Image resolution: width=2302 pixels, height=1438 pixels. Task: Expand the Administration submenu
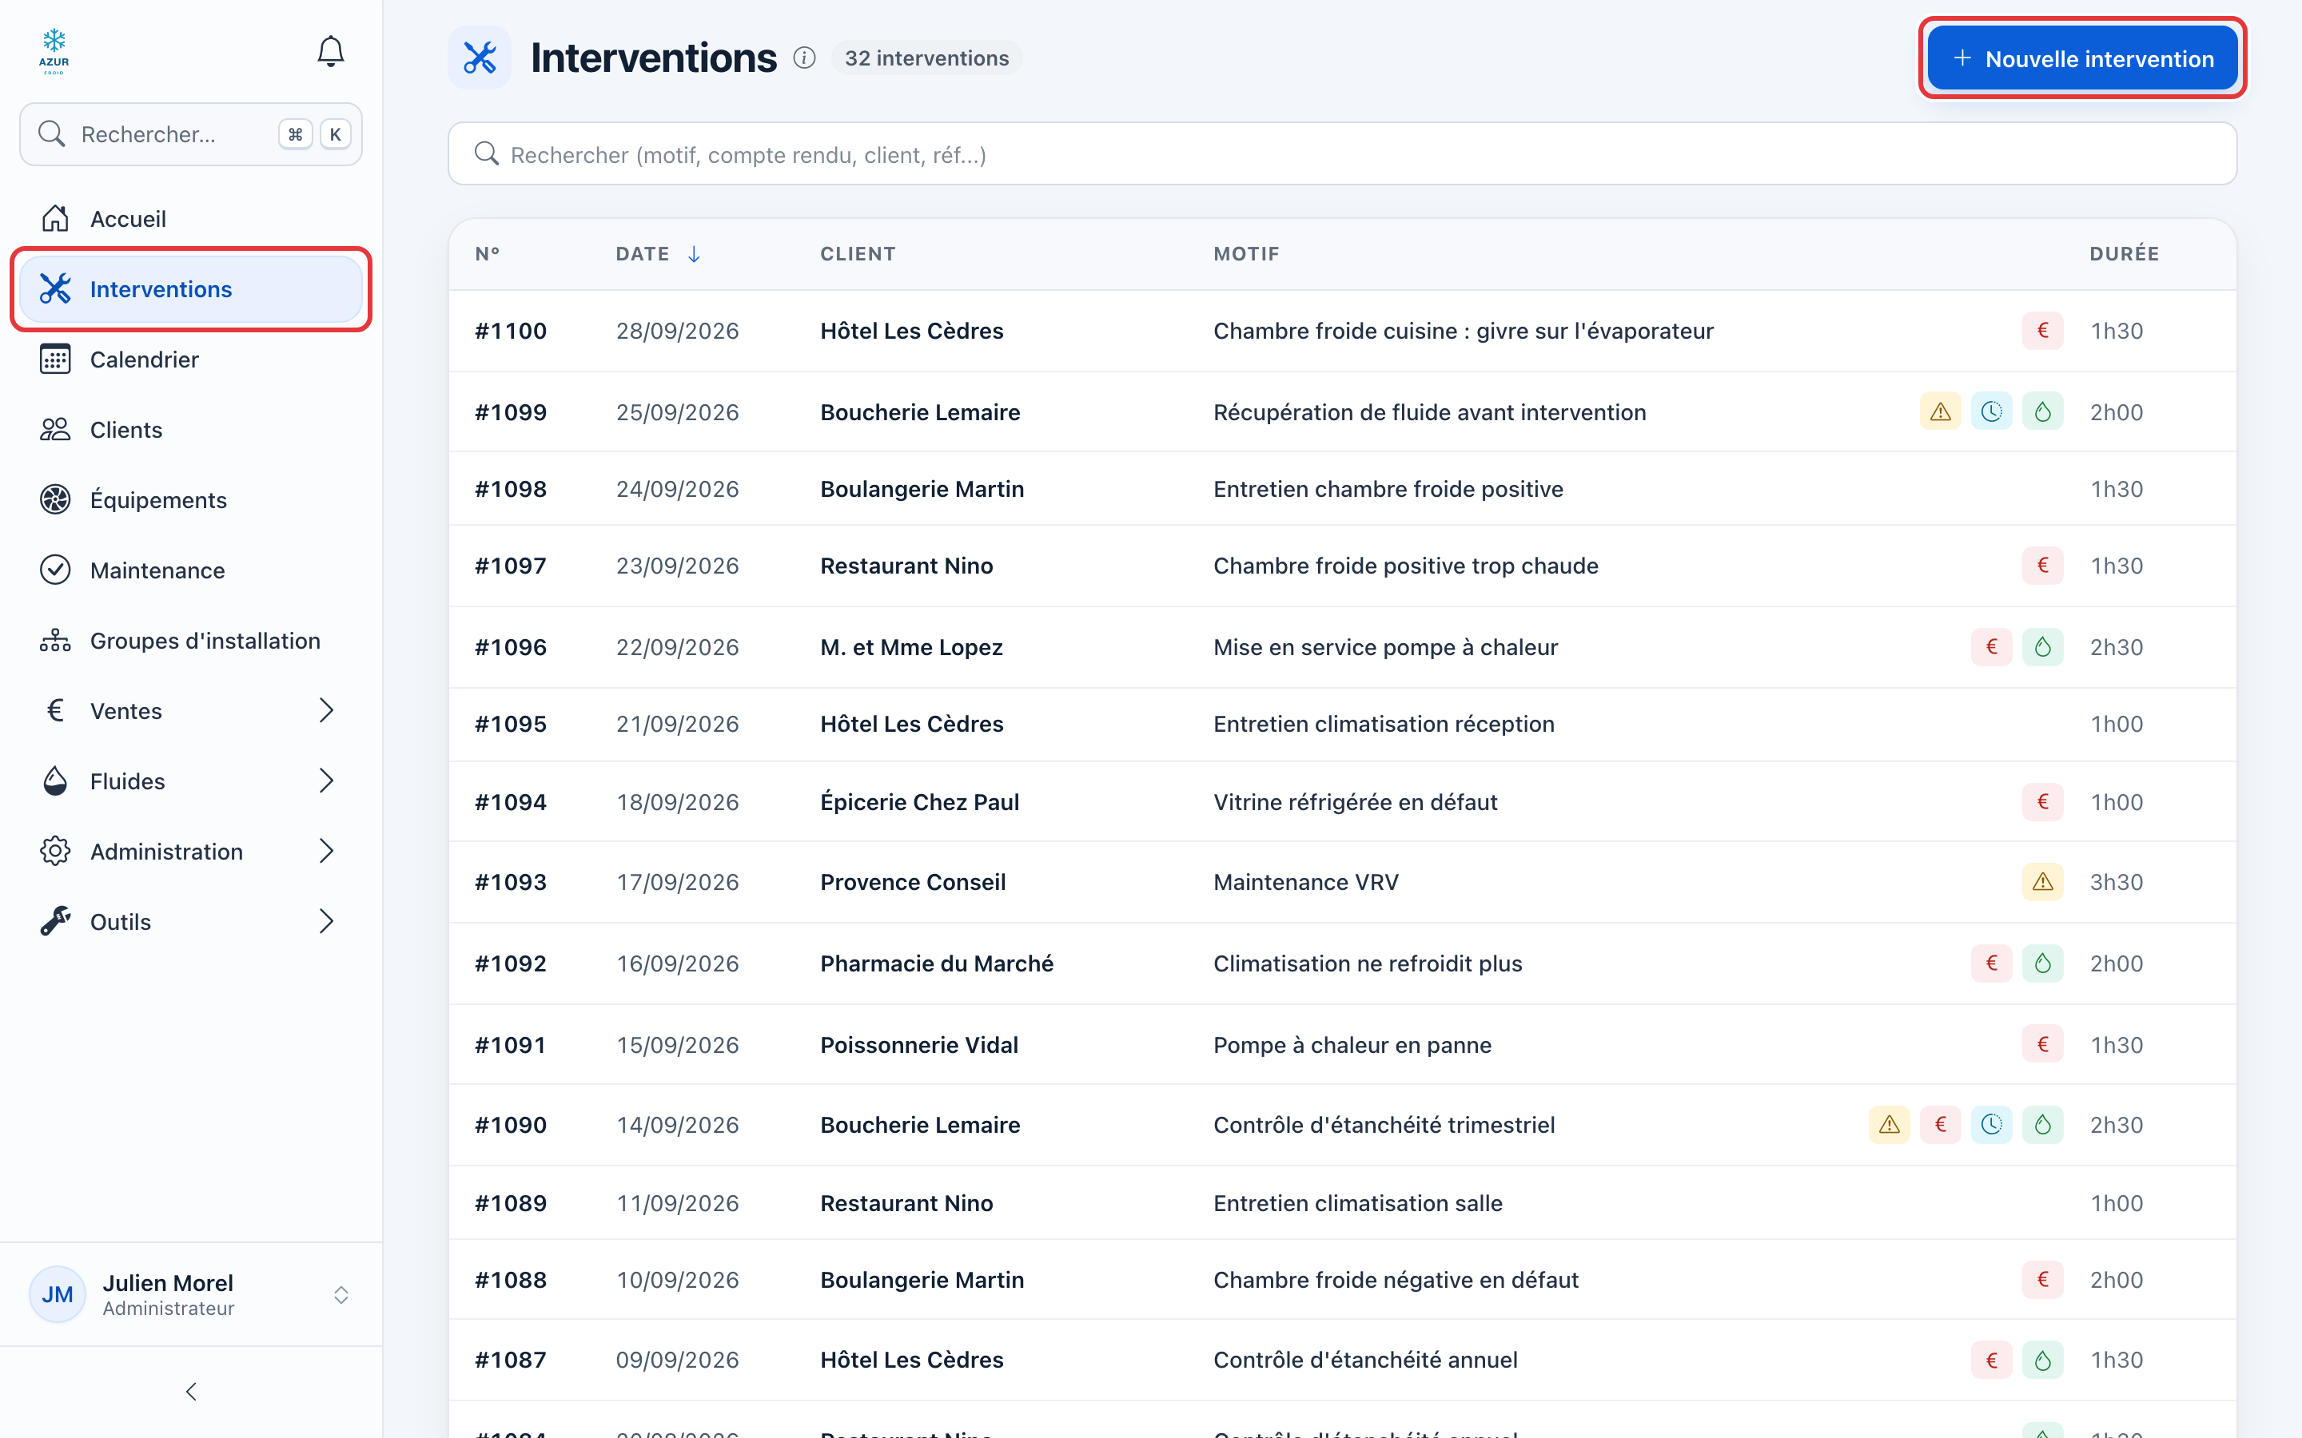click(x=326, y=851)
